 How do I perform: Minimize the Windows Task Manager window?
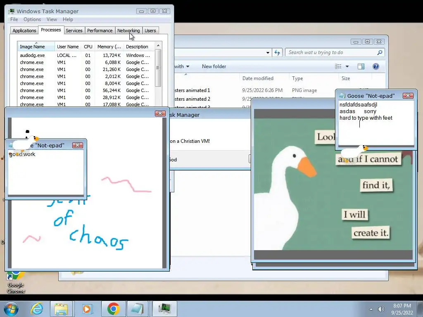coord(142,11)
